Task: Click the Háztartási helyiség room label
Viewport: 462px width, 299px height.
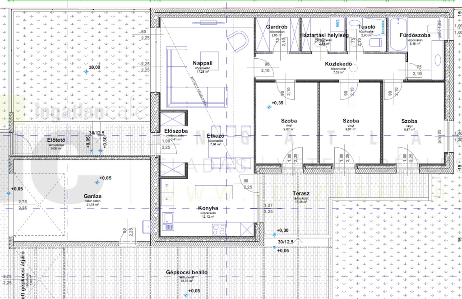Action: tap(324, 35)
